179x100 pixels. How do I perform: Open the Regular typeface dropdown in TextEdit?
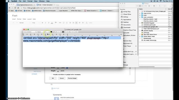[x=40, y=32]
